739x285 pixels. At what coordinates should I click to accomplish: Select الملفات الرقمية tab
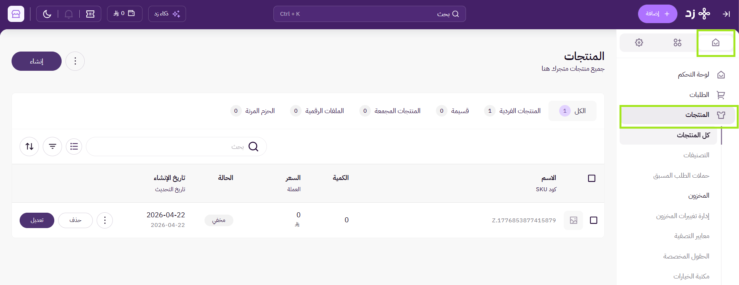click(x=317, y=111)
